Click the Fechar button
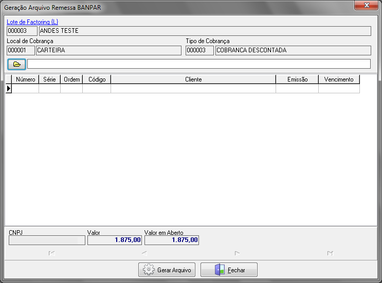The height and width of the screenshot is (283, 382). [x=229, y=270]
